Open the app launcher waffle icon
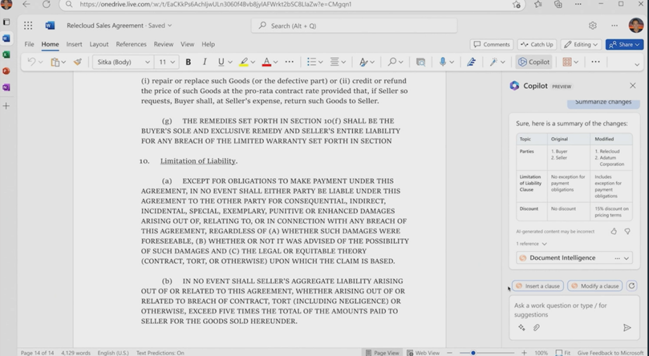This screenshot has height=356, width=649. click(28, 26)
